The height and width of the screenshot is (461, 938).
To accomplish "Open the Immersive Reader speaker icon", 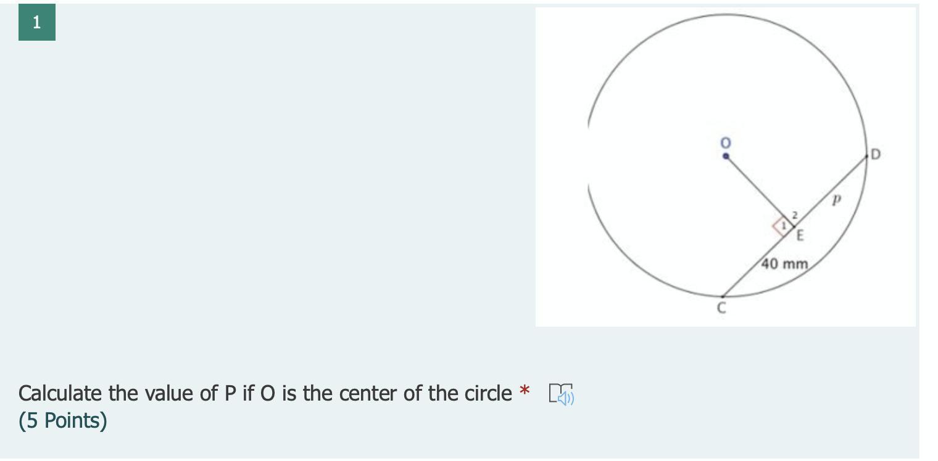I will pos(561,394).
